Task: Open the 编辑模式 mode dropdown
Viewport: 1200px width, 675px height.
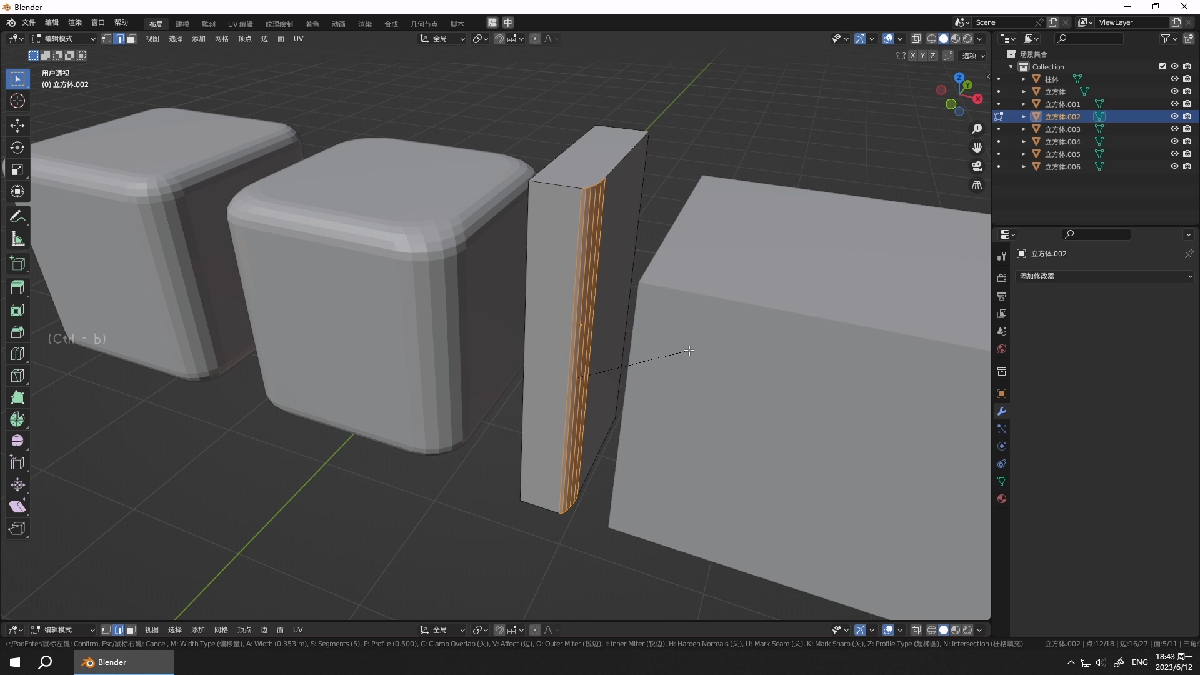Action: [x=64, y=39]
